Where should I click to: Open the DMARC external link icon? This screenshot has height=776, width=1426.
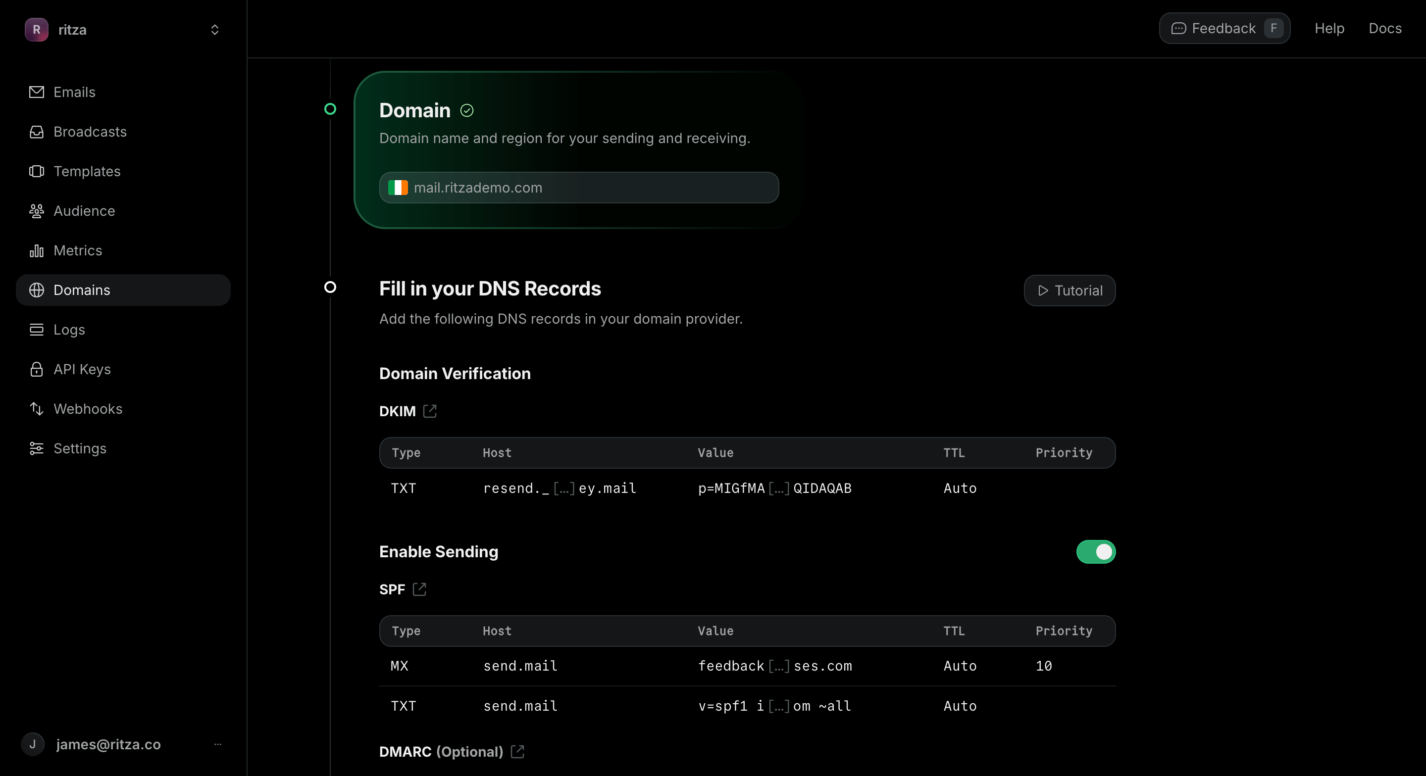(517, 752)
